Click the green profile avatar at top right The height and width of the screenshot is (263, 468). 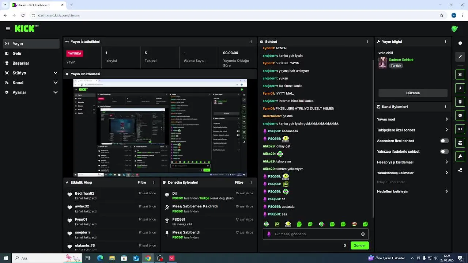[454, 28]
